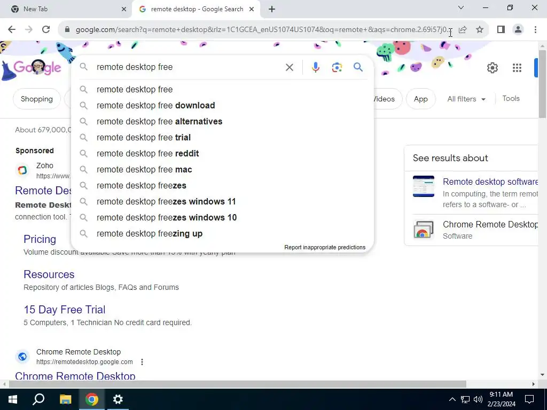The width and height of the screenshot is (547, 410).
Task: Open Google quick settings gear
Action: coord(492,68)
